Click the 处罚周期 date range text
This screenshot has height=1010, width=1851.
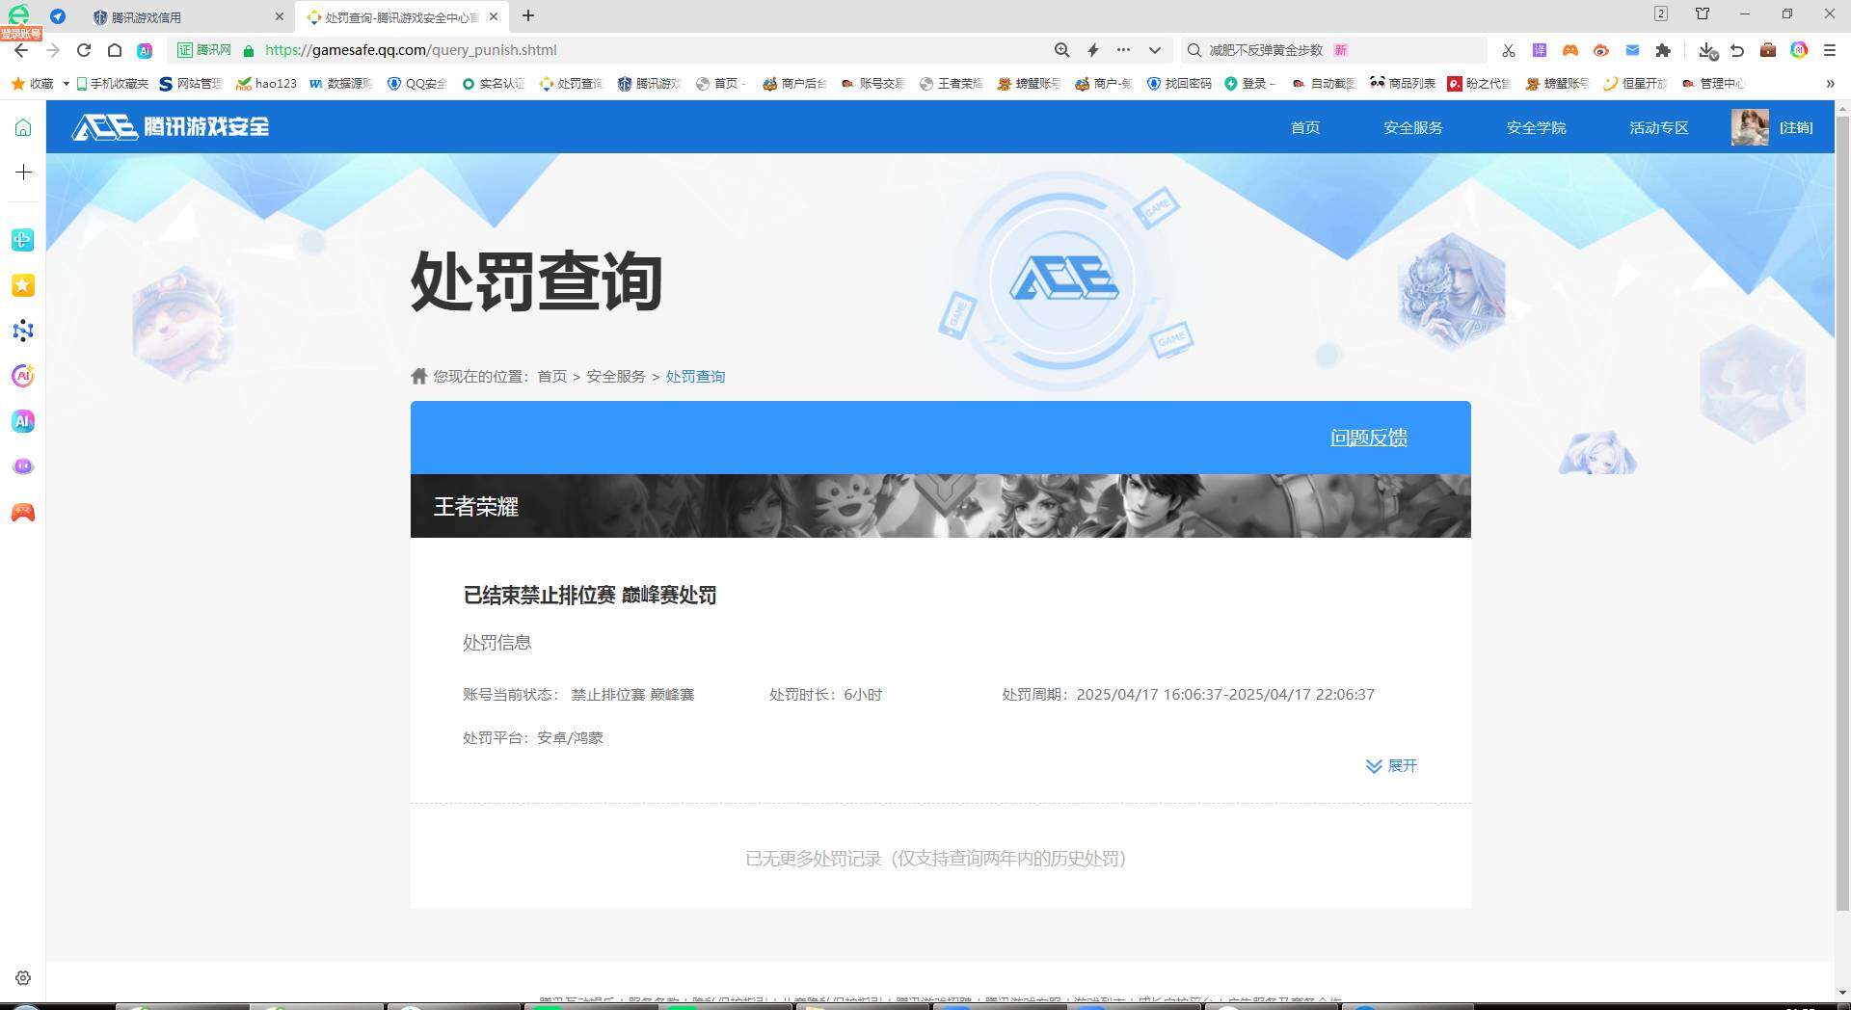[1189, 695]
